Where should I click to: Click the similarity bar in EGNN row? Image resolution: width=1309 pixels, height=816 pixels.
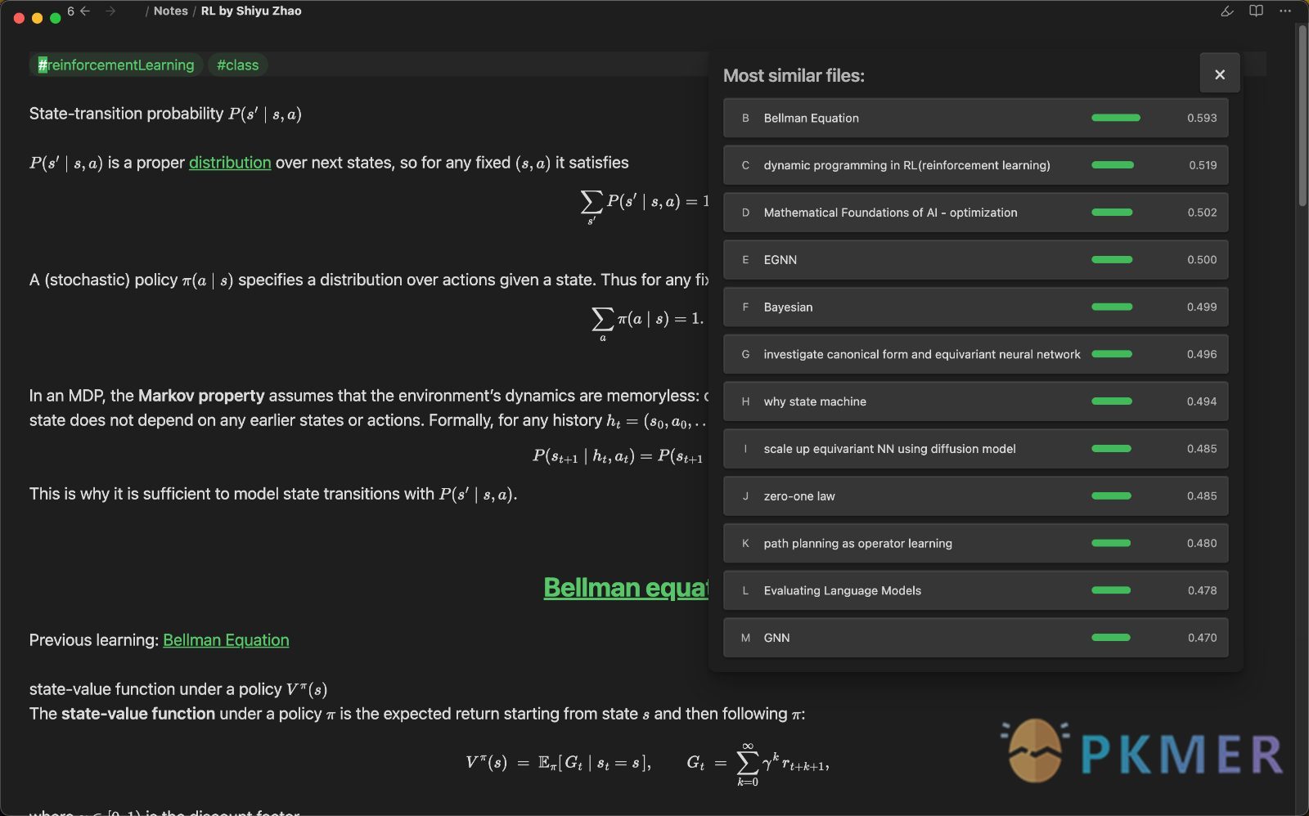coord(1112,260)
